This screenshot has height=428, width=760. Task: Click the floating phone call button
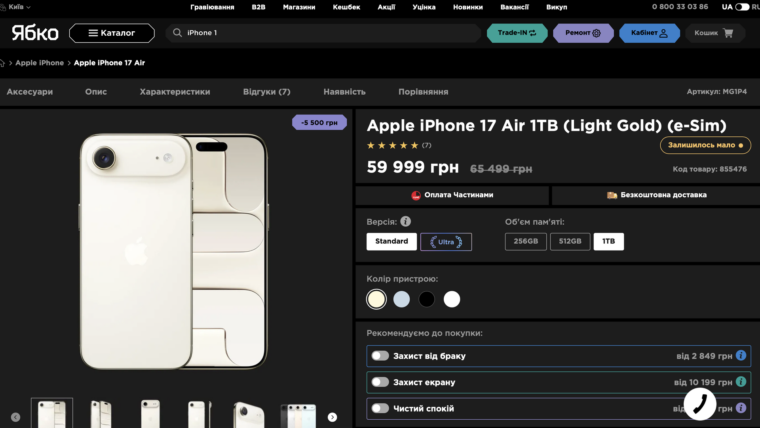[699, 404]
